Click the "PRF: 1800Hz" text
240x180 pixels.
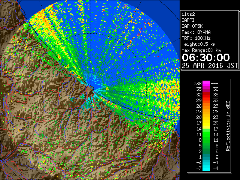(x=196, y=38)
